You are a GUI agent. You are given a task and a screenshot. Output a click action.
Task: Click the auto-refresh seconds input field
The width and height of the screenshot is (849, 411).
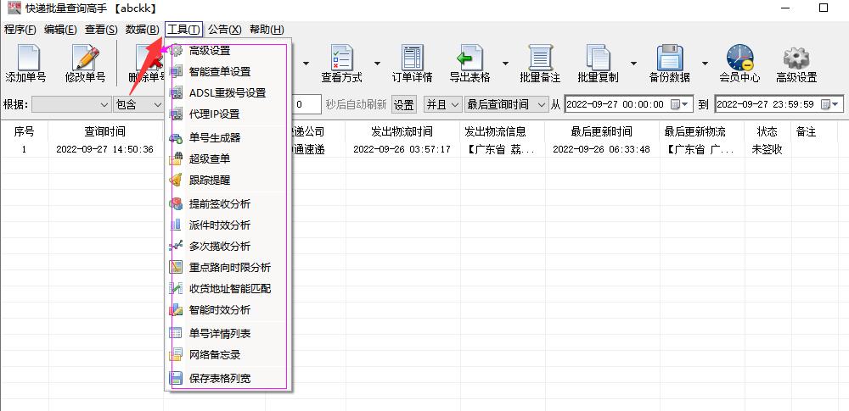(307, 104)
